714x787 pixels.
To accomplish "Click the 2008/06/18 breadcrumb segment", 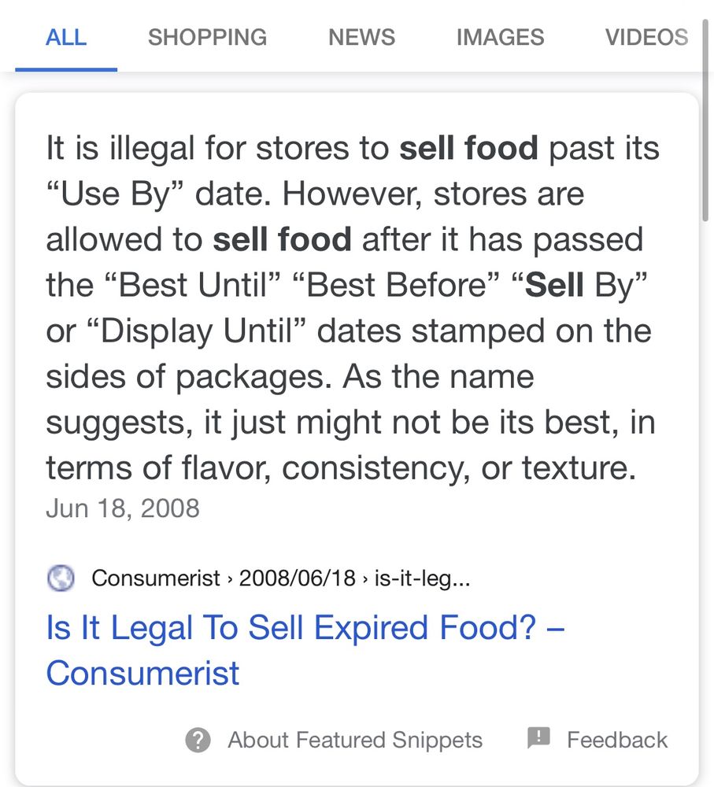I will [295, 578].
